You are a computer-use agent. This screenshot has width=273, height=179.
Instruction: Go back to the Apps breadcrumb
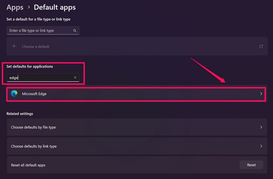pos(15,7)
